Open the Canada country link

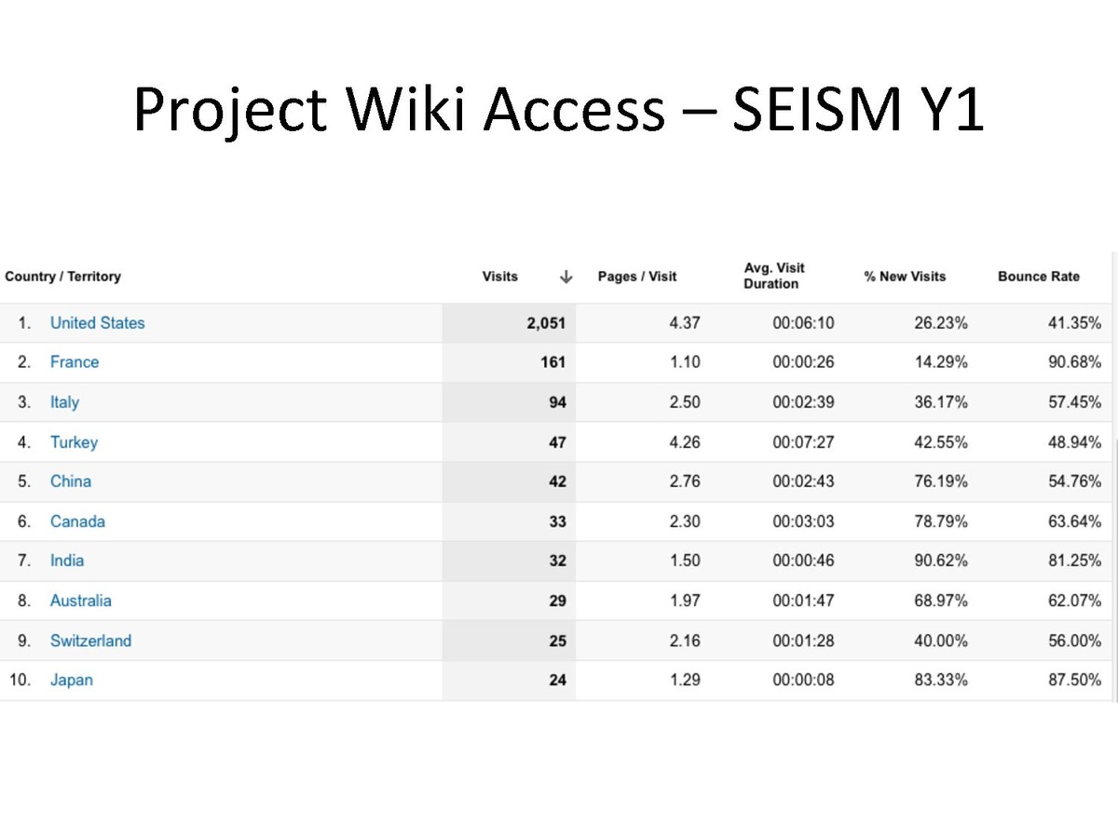(x=77, y=521)
